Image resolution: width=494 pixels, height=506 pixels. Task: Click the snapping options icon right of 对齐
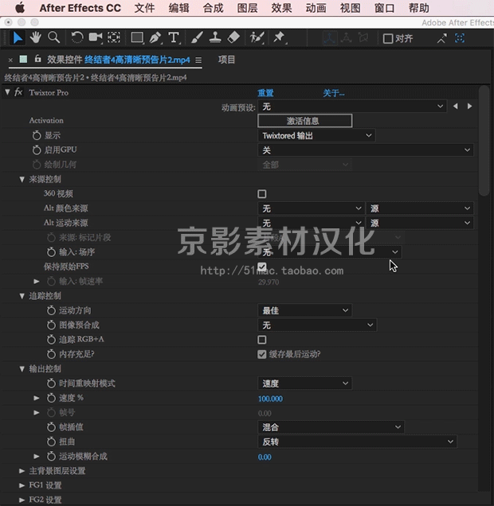[441, 38]
